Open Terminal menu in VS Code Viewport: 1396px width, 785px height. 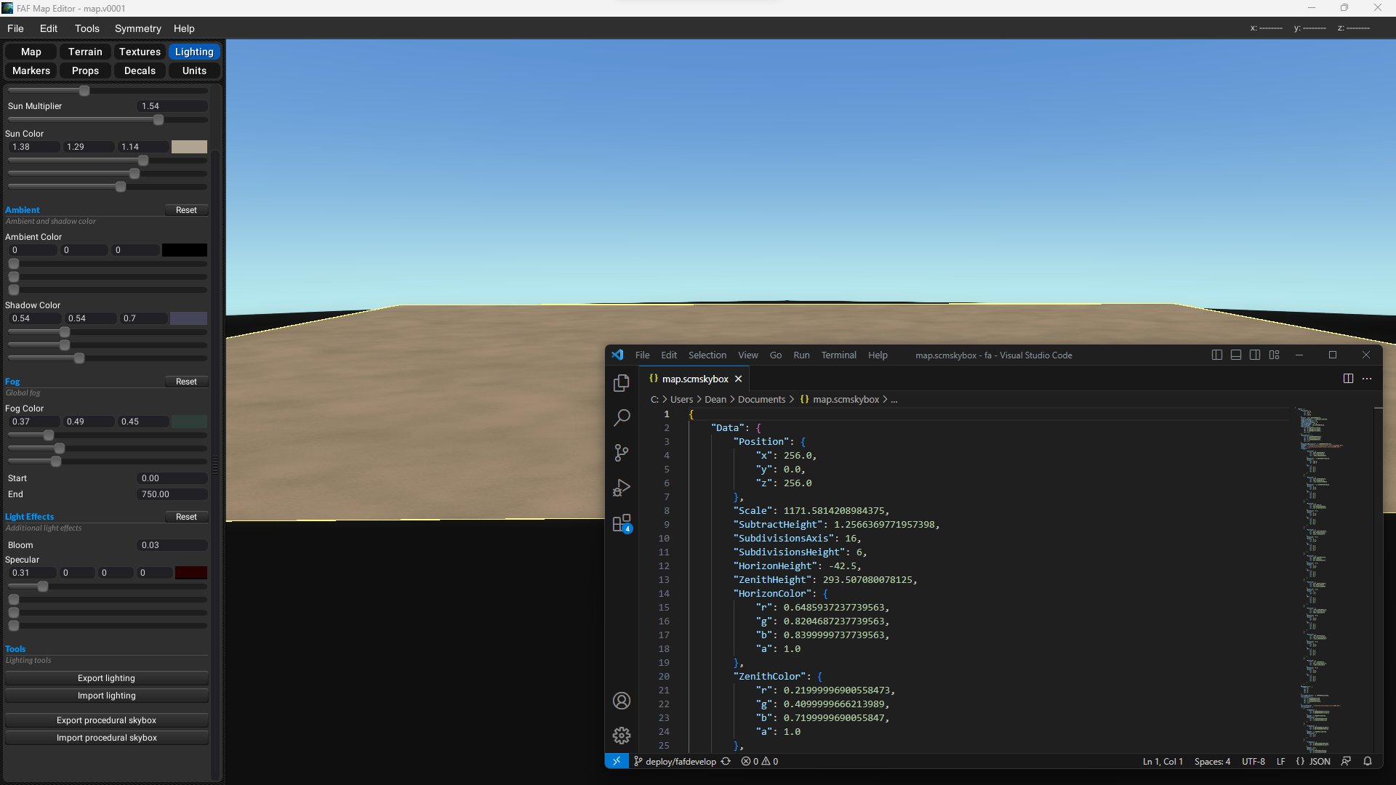coord(838,355)
